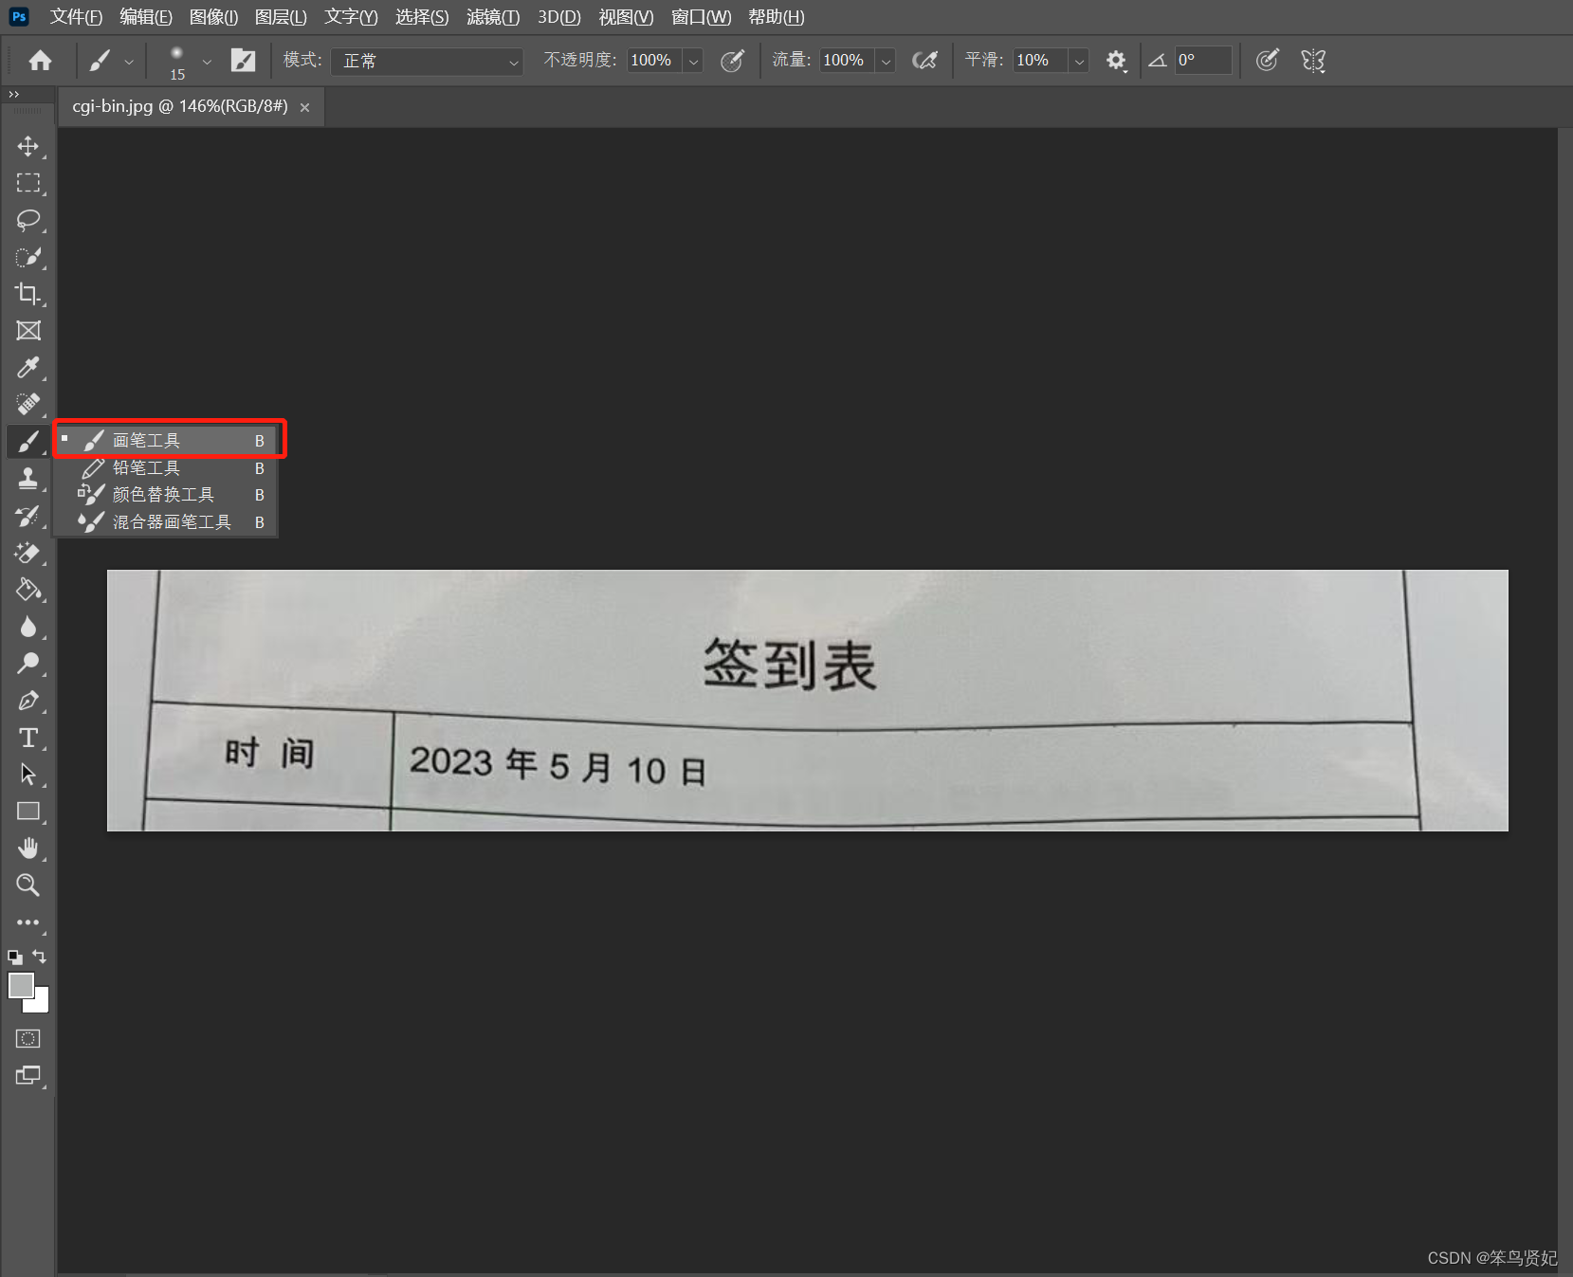Expand the smoothing 平滑 slider arrow
This screenshot has height=1277, width=1573.
[x=1079, y=61]
